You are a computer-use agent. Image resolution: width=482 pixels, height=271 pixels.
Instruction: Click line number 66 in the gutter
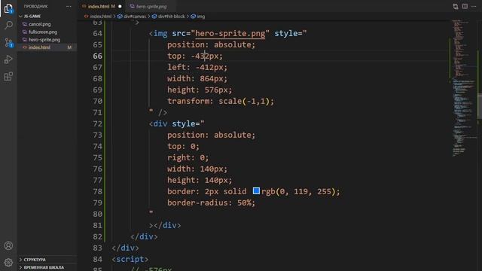click(97, 56)
